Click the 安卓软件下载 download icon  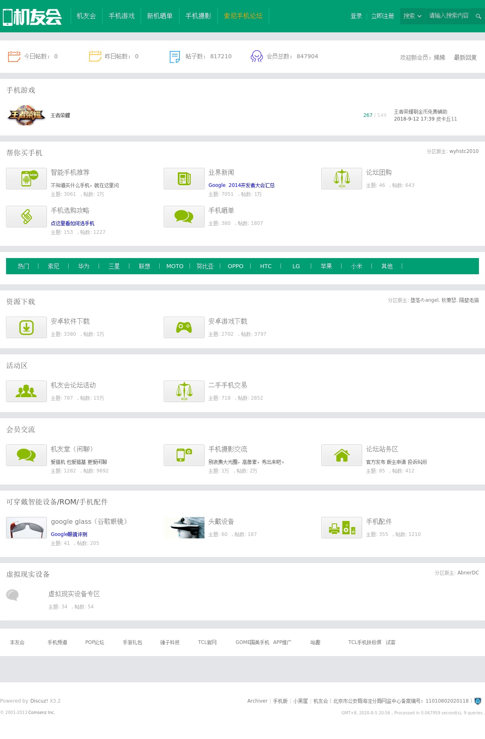[26, 327]
